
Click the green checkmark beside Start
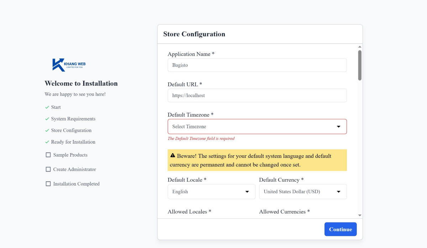pos(47,107)
